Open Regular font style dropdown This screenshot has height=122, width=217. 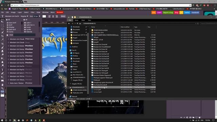pos(24,16)
